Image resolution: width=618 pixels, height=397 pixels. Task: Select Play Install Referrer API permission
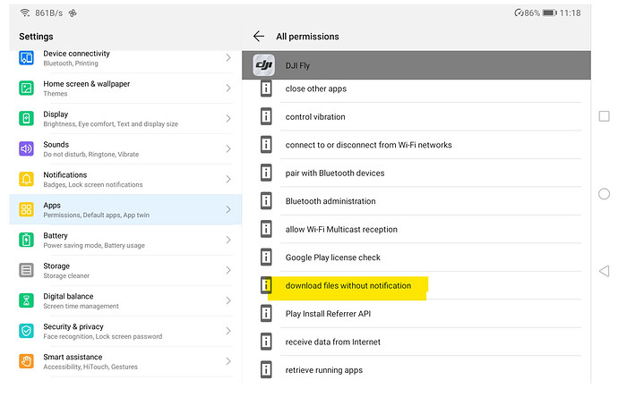[416, 314]
